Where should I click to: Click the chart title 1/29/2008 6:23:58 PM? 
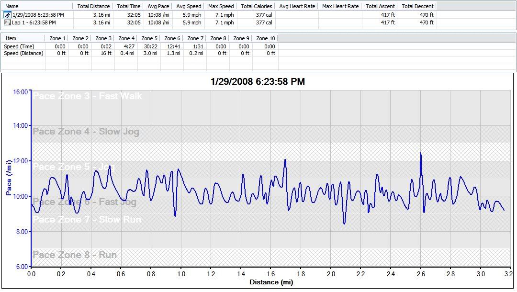pyautogui.click(x=258, y=82)
